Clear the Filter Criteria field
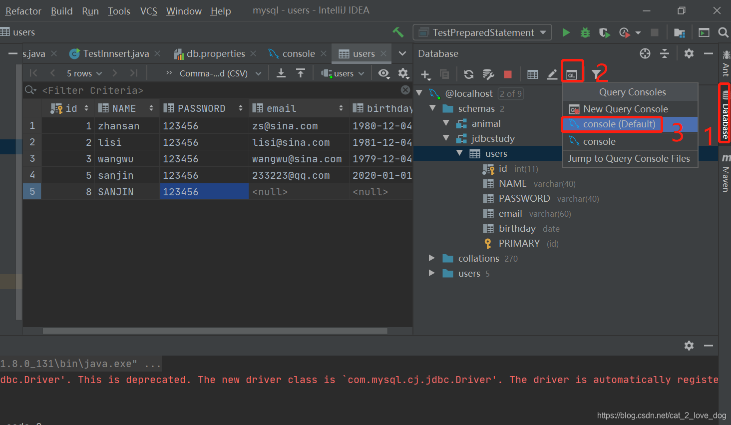Image resolution: width=731 pixels, height=425 pixels. [x=405, y=90]
